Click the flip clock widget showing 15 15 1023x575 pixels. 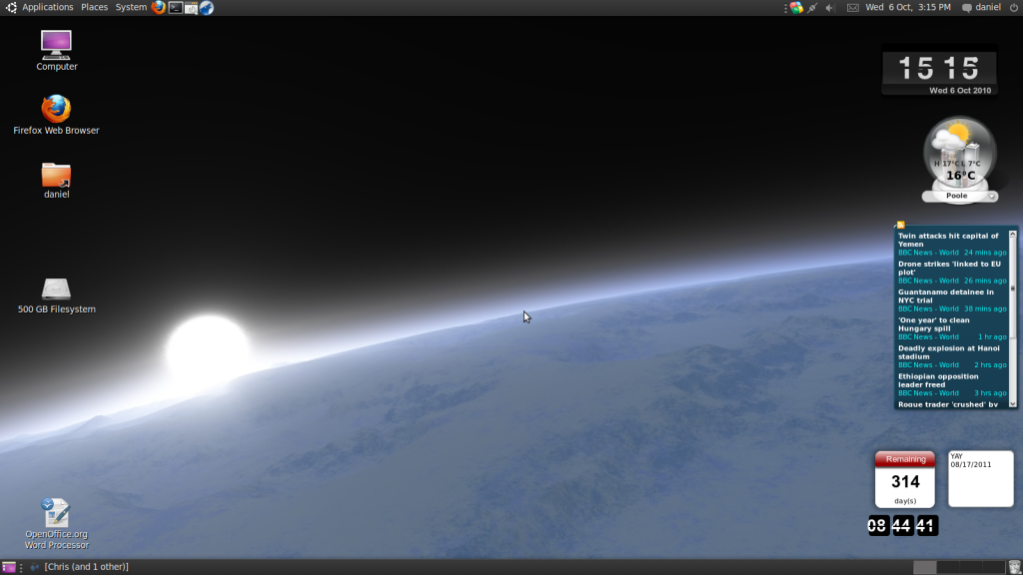(x=939, y=71)
